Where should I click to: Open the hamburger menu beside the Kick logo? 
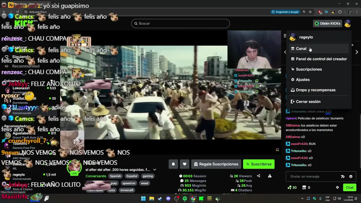click(7, 24)
